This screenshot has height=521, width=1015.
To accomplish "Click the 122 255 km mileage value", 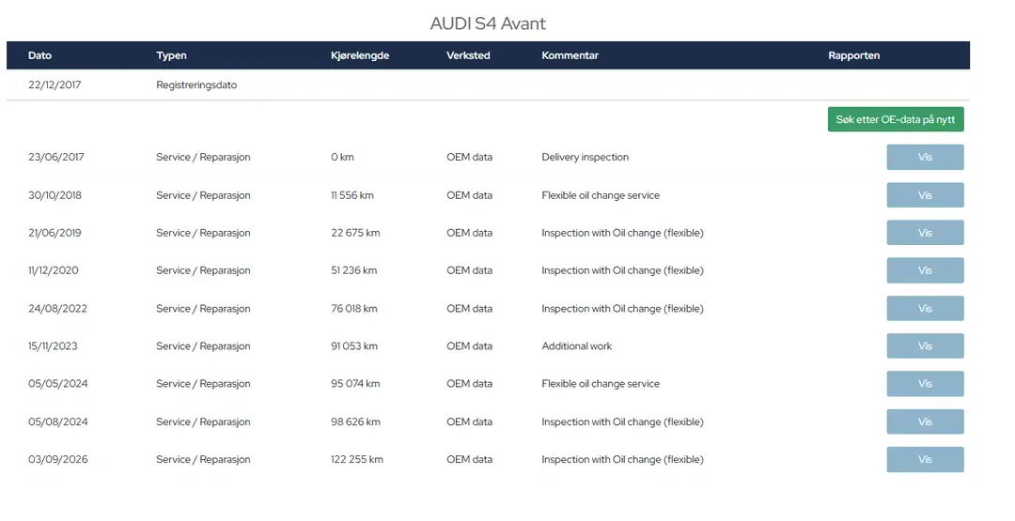I will click(x=357, y=460).
